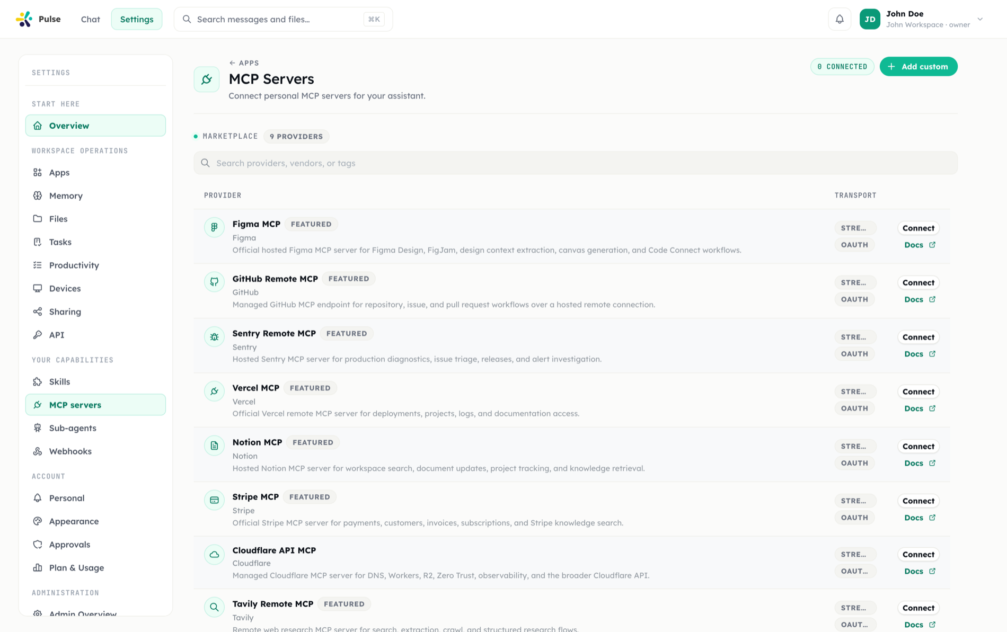Viewport: 1007px width, 632px height.
Task: Click the search providers input field
Action: [575, 163]
